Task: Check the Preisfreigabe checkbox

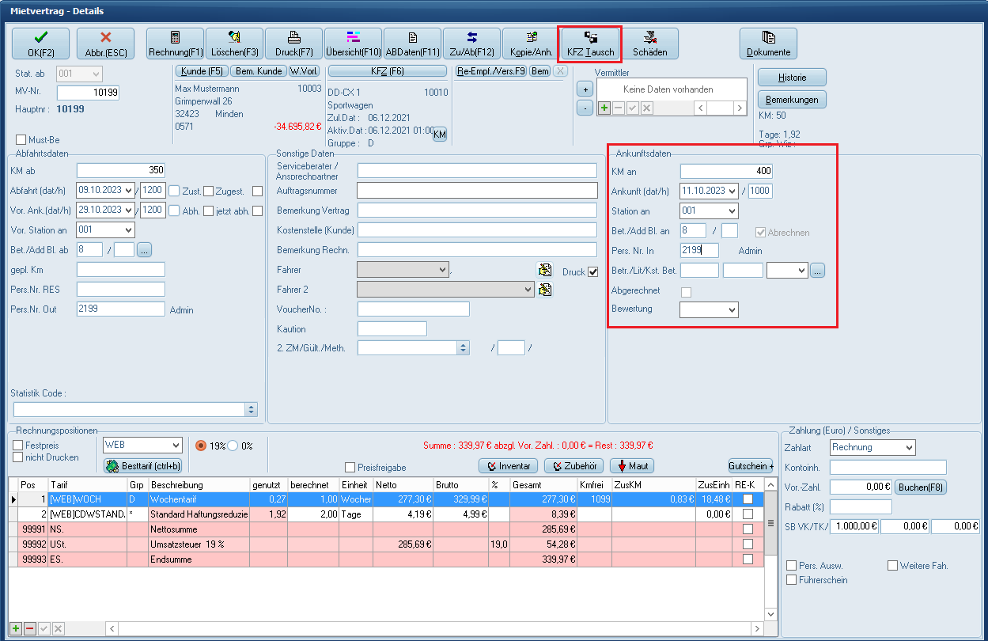Action: (x=350, y=467)
